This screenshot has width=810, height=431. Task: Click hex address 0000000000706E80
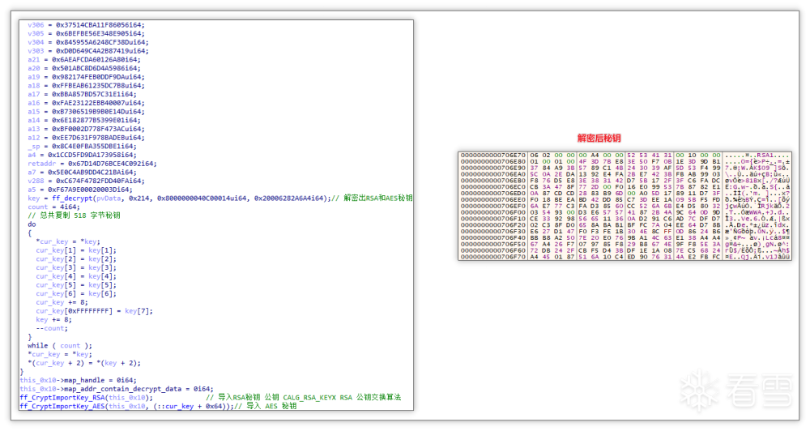[492, 161]
